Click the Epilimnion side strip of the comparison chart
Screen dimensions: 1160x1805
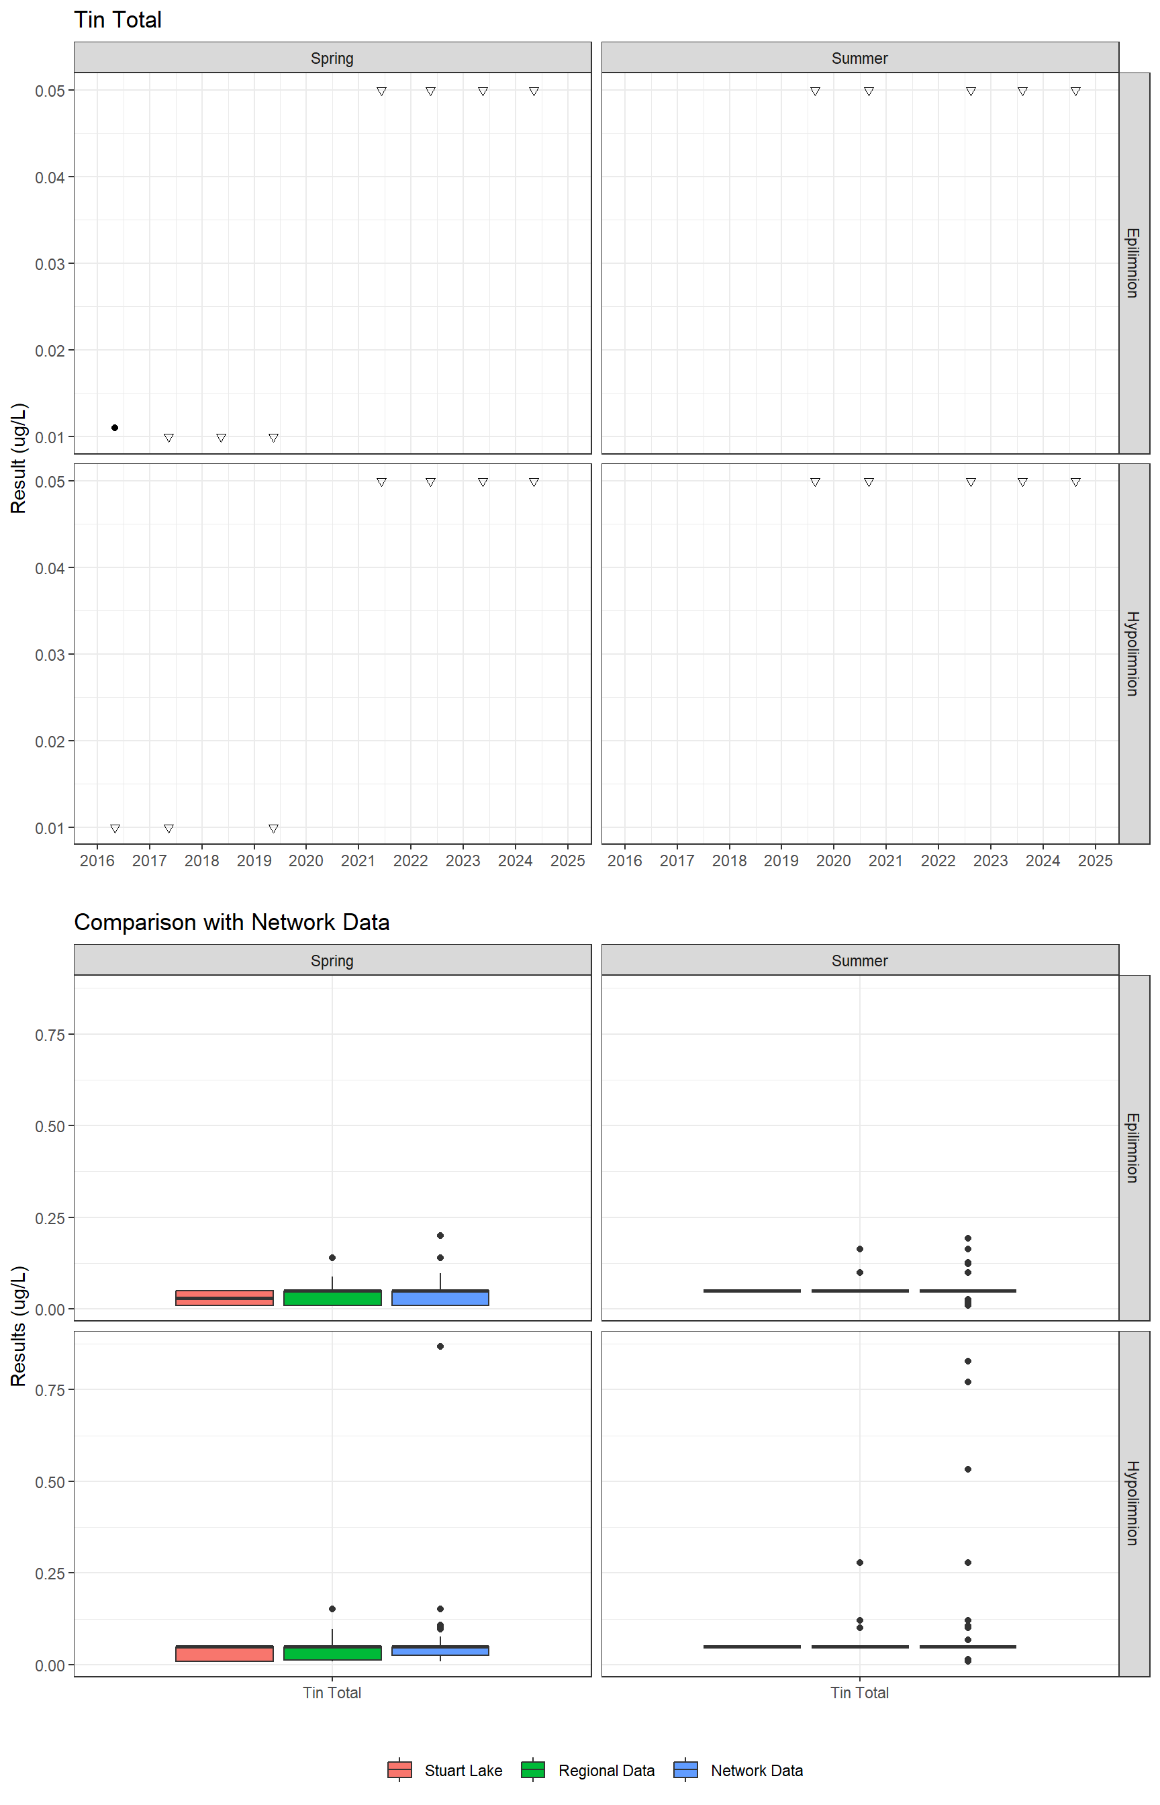click(1134, 1148)
